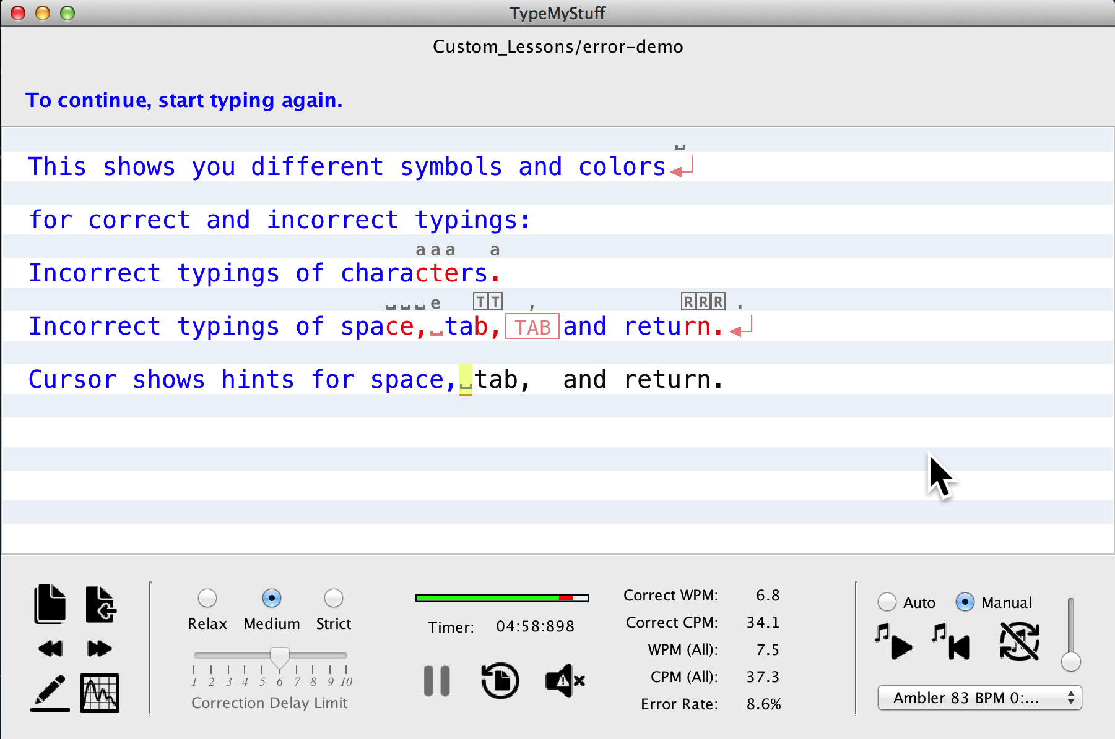Play the music track
Viewport: 1115px width, 739px height.
(894, 642)
